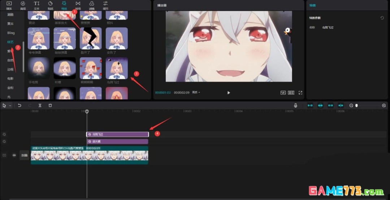Reset effect parameters with the reset icon
Image resolution: width=390 pixels, height=200 pixels.
coord(382,18)
